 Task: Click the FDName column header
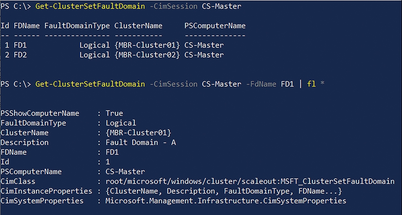[x=27, y=26]
